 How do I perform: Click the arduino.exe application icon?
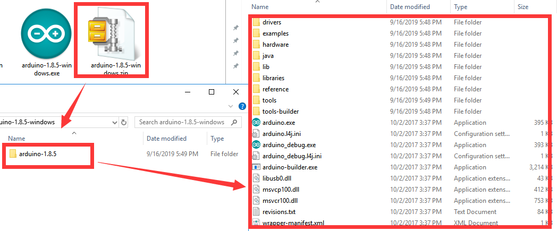257,123
